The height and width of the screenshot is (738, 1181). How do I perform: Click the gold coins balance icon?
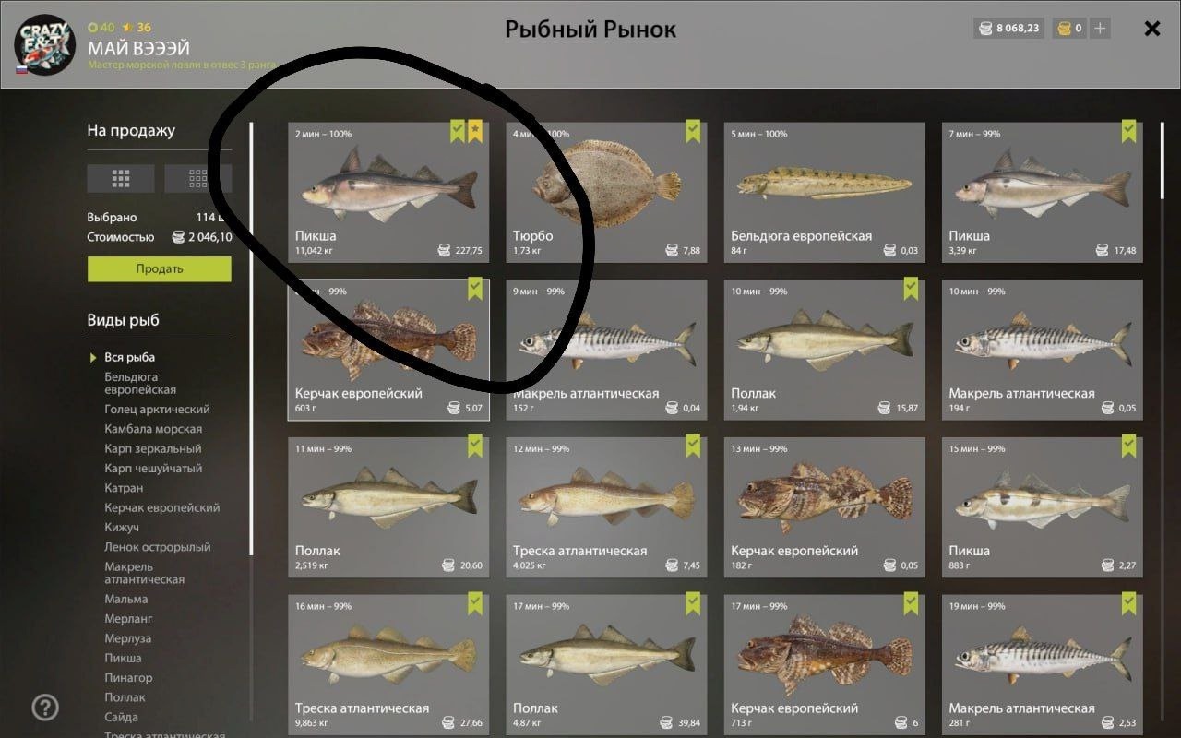coord(1064,29)
